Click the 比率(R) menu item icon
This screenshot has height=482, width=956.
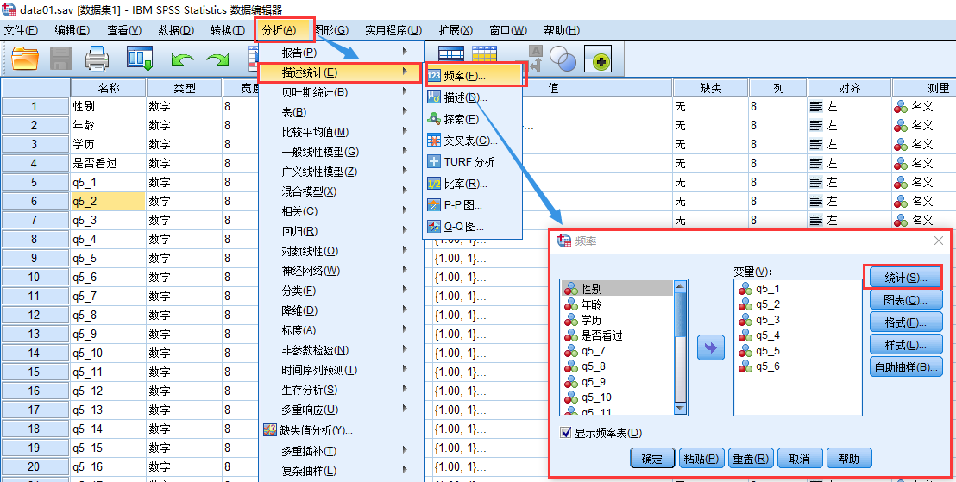pos(433,184)
